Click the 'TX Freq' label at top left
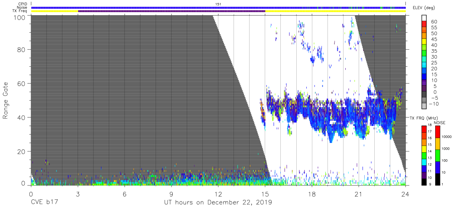Image resolution: width=456 pixels, height=210 pixels. click(19, 11)
